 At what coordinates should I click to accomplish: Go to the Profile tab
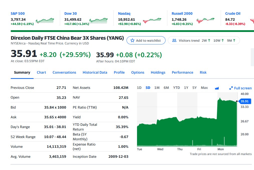coord(119,72)
